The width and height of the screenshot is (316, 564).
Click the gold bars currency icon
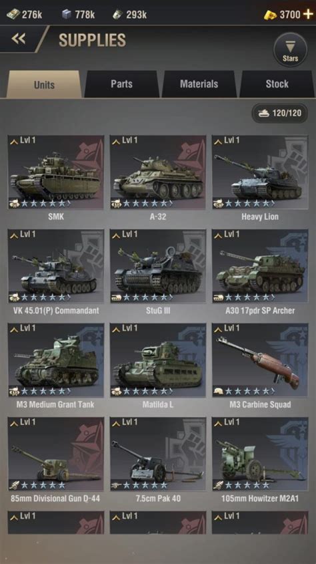pyautogui.click(x=271, y=15)
